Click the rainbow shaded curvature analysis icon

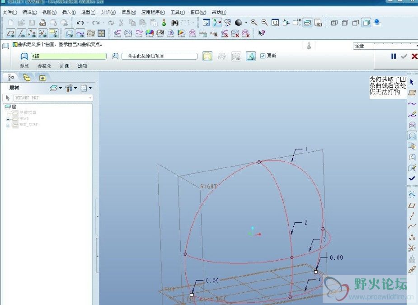pos(150,33)
